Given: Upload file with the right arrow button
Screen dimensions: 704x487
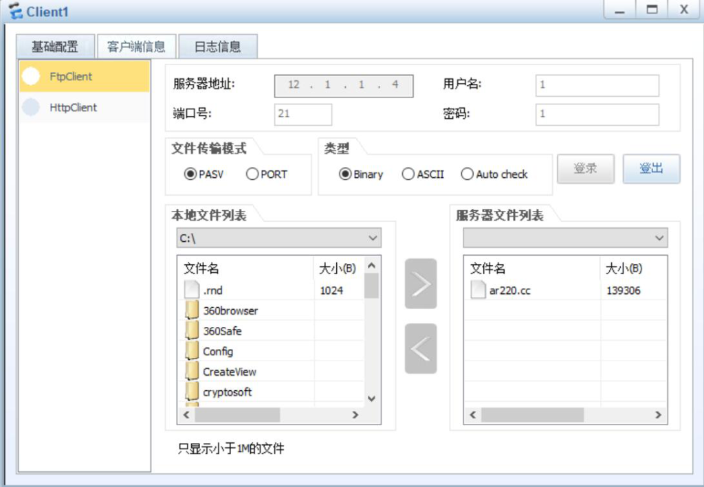Looking at the screenshot, I should 421,284.
